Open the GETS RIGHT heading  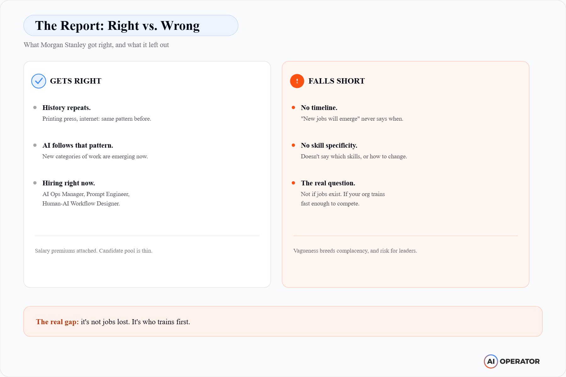(x=75, y=81)
